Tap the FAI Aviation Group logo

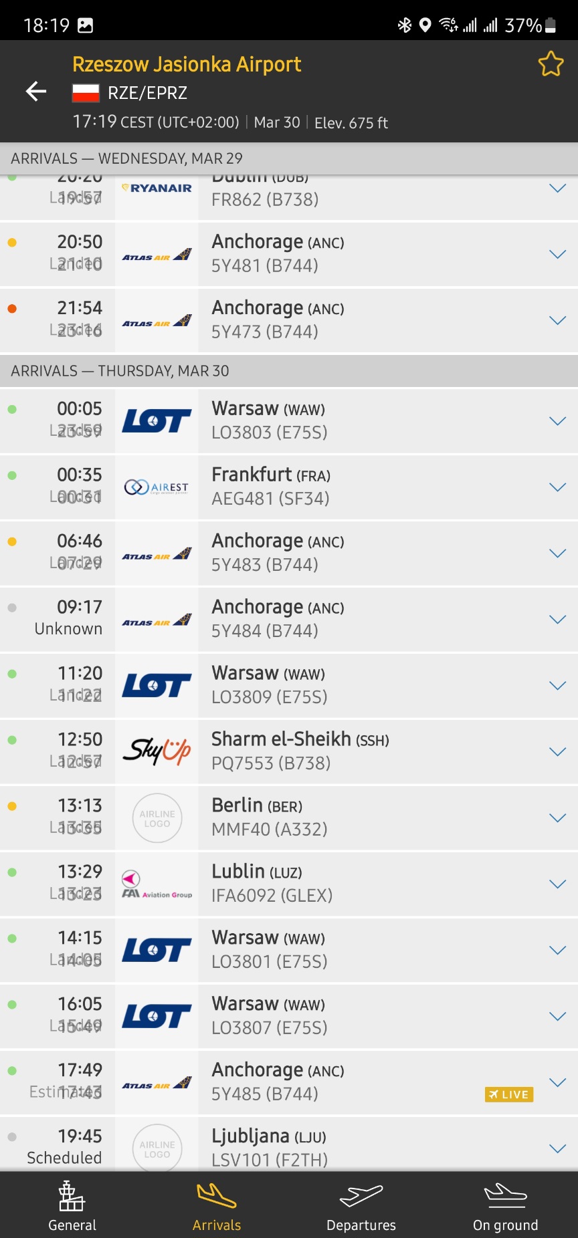tap(157, 884)
